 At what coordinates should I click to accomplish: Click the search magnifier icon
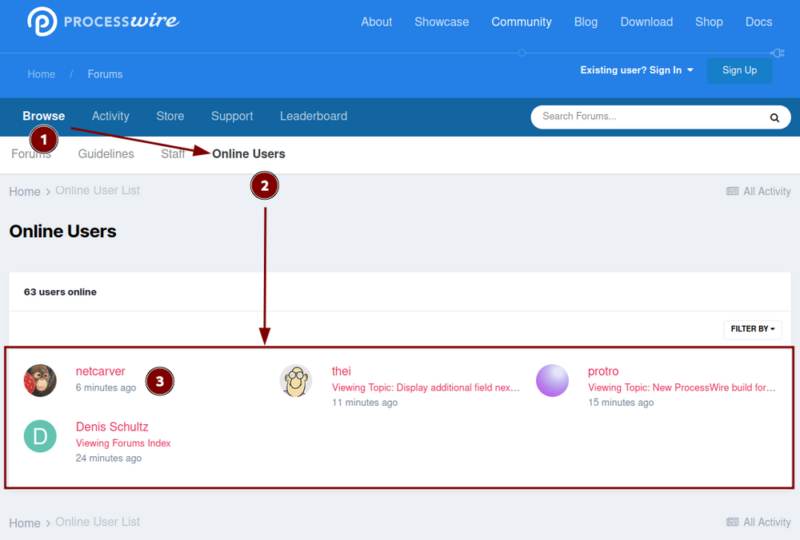click(774, 117)
